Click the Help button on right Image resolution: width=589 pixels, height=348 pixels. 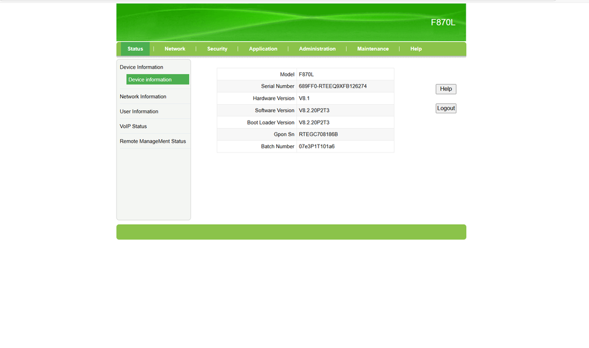(x=446, y=89)
